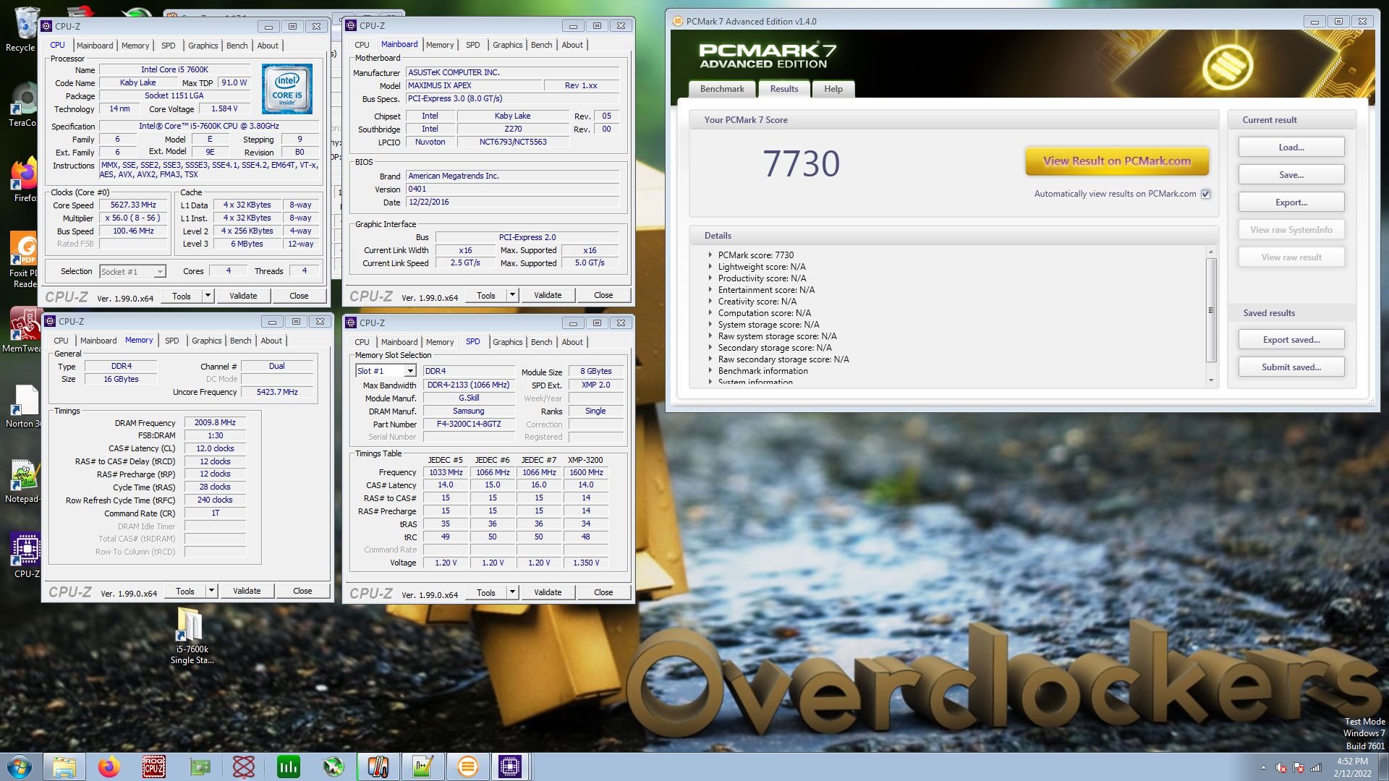Screen dimensions: 1389x781
Task: Switch to the thermometer monitoring app in taskbar
Action: pyautogui.click(x=378, y=767)
